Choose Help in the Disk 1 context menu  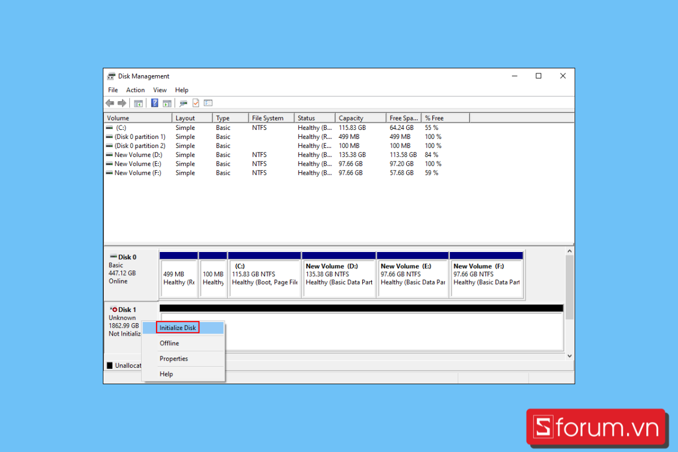click(x=184, y=374)
